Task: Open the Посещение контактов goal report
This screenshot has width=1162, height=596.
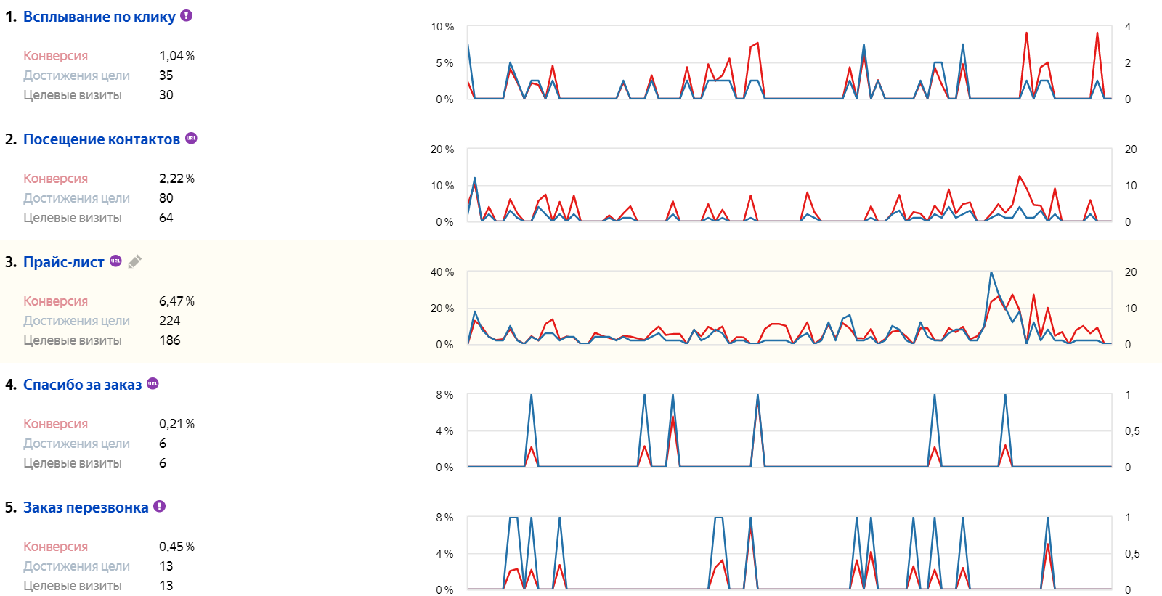Action: pyautogui.click(x=102, y=139)
